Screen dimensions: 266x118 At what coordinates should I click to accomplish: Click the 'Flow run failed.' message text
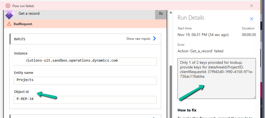[x=23, y=6]
